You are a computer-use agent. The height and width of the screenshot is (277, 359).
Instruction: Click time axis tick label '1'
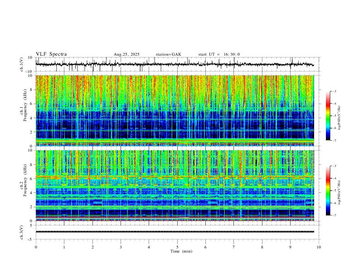(64, 247)
